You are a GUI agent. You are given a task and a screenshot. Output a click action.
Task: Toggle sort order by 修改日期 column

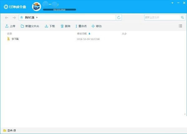pyautogui.click(x=84, y=33)
